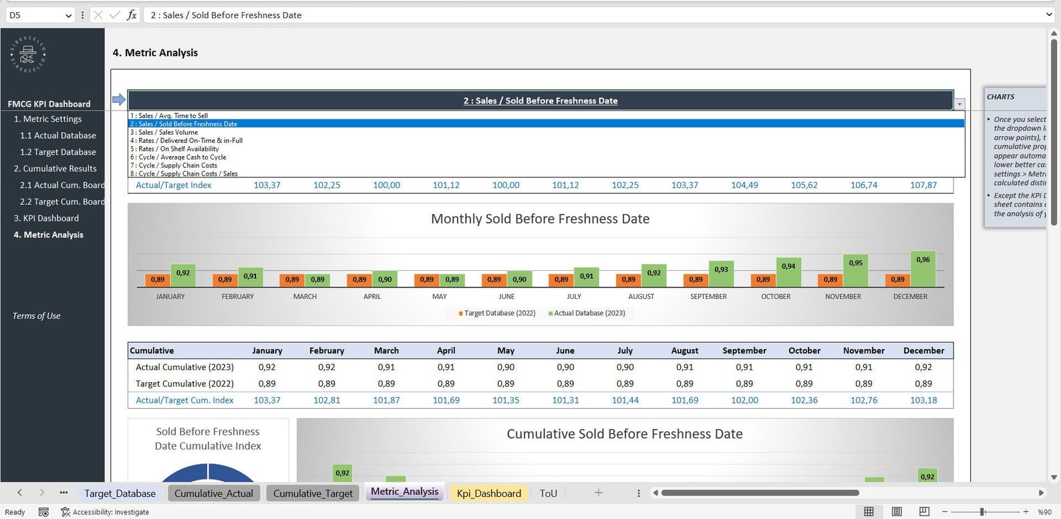Choose '3 : Sales / Sales Volume' option
Viewport: 1061px width, 519px height.
pyautogui.click(x=546, y=132)
